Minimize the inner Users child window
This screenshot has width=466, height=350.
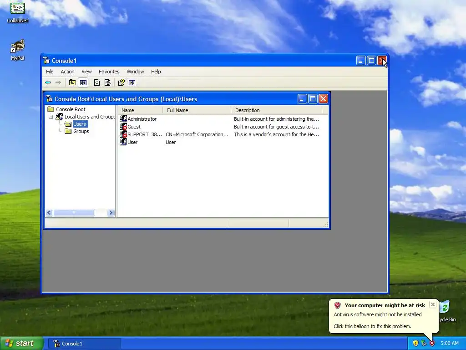tap(302, 99)
